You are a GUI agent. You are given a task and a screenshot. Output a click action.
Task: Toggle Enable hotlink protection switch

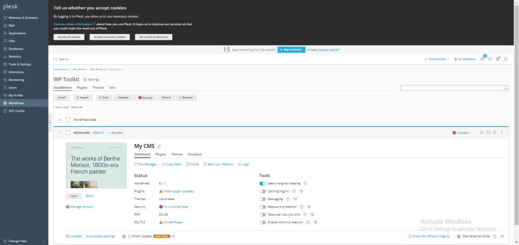tap(263, 222)
